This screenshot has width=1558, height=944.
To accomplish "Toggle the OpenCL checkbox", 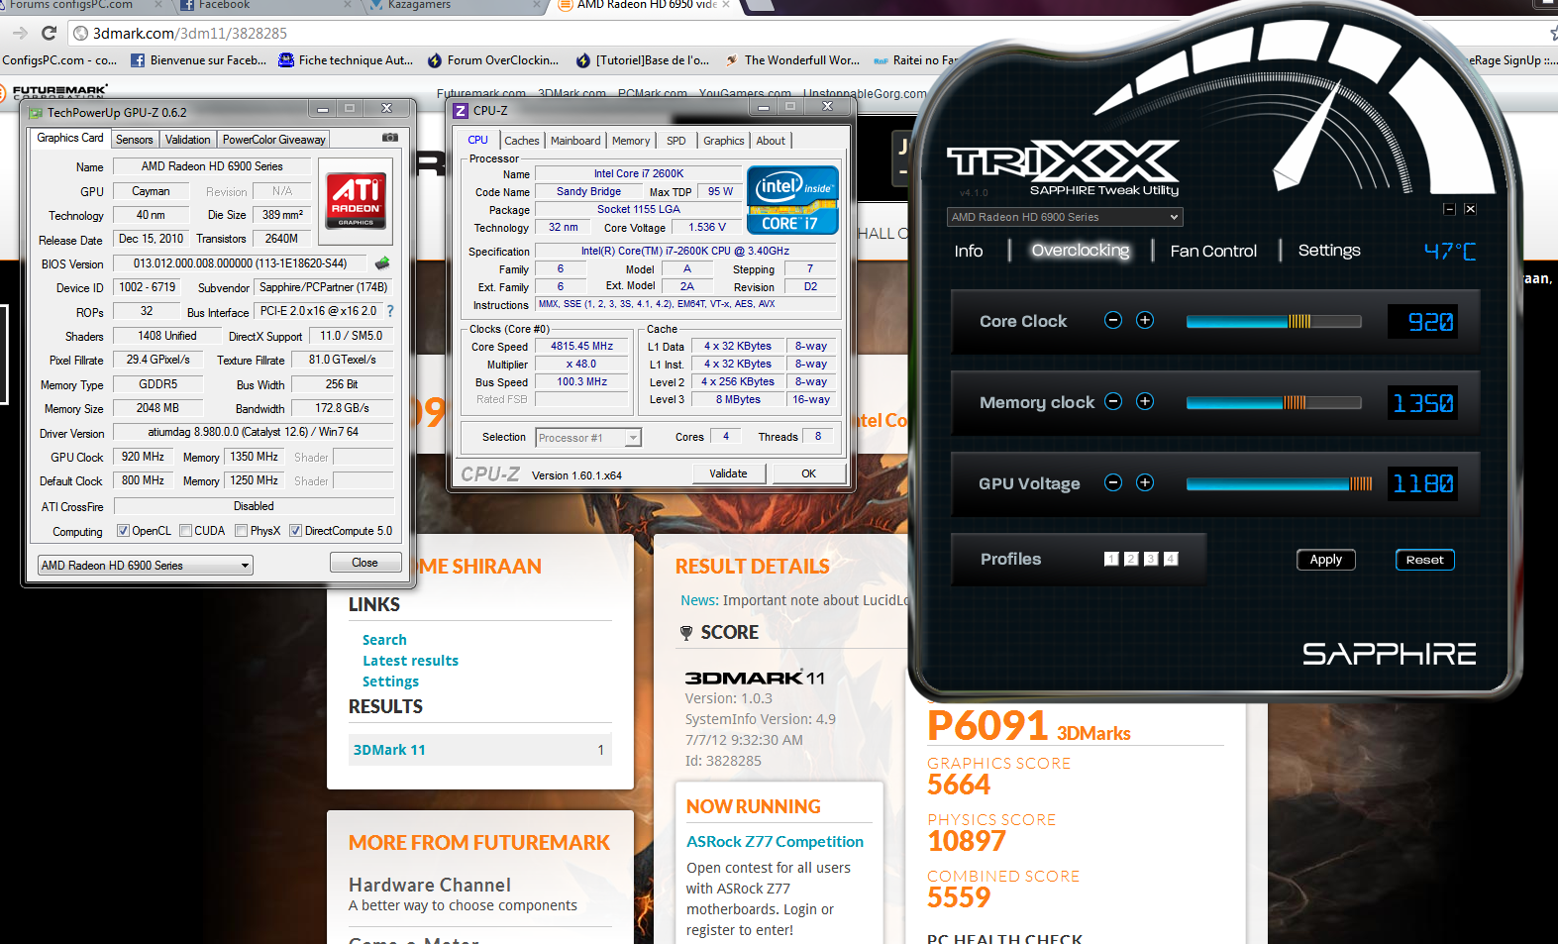I will tap(124, 531).
